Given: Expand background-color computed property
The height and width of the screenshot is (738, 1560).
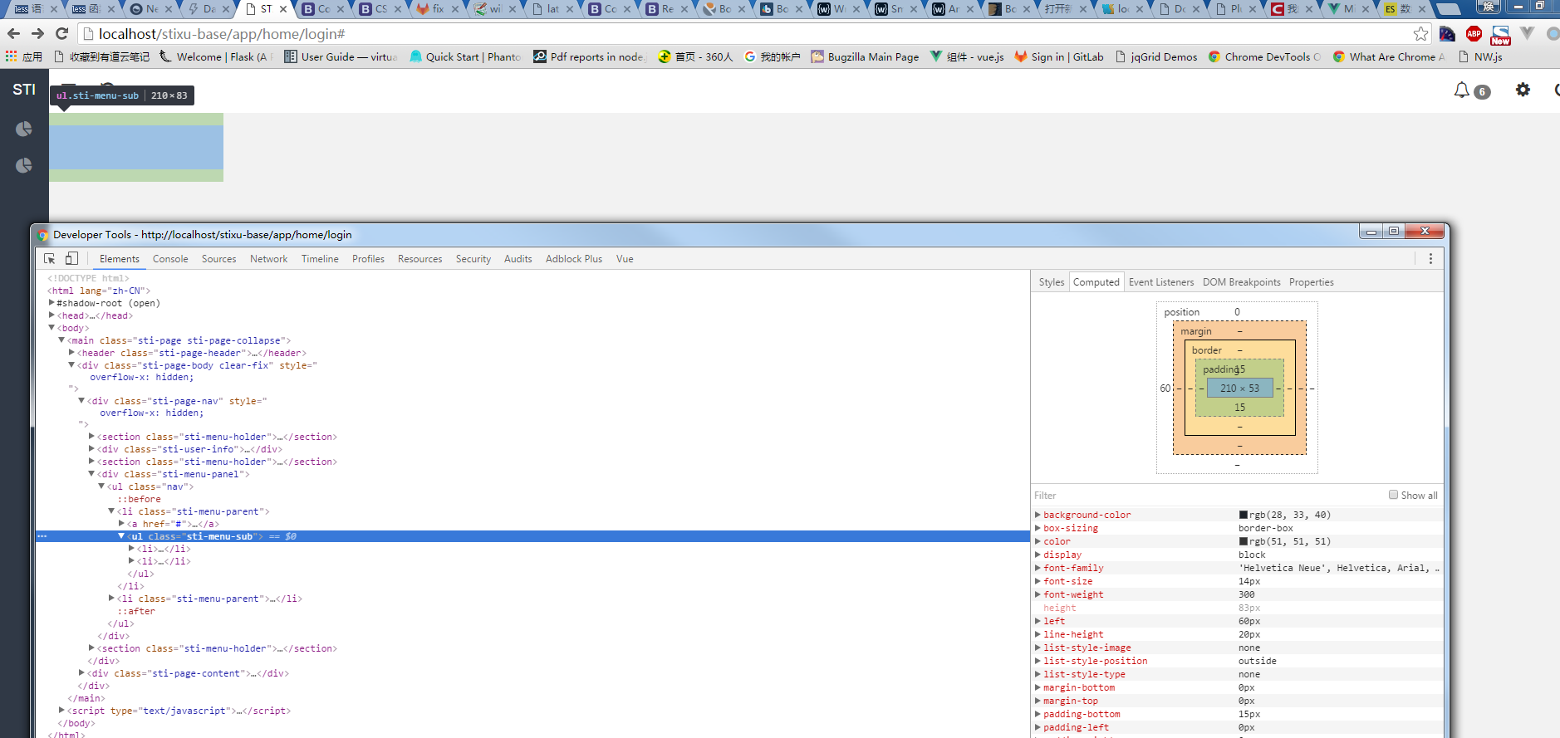Looking at the screenshot, I should 1038,515.
